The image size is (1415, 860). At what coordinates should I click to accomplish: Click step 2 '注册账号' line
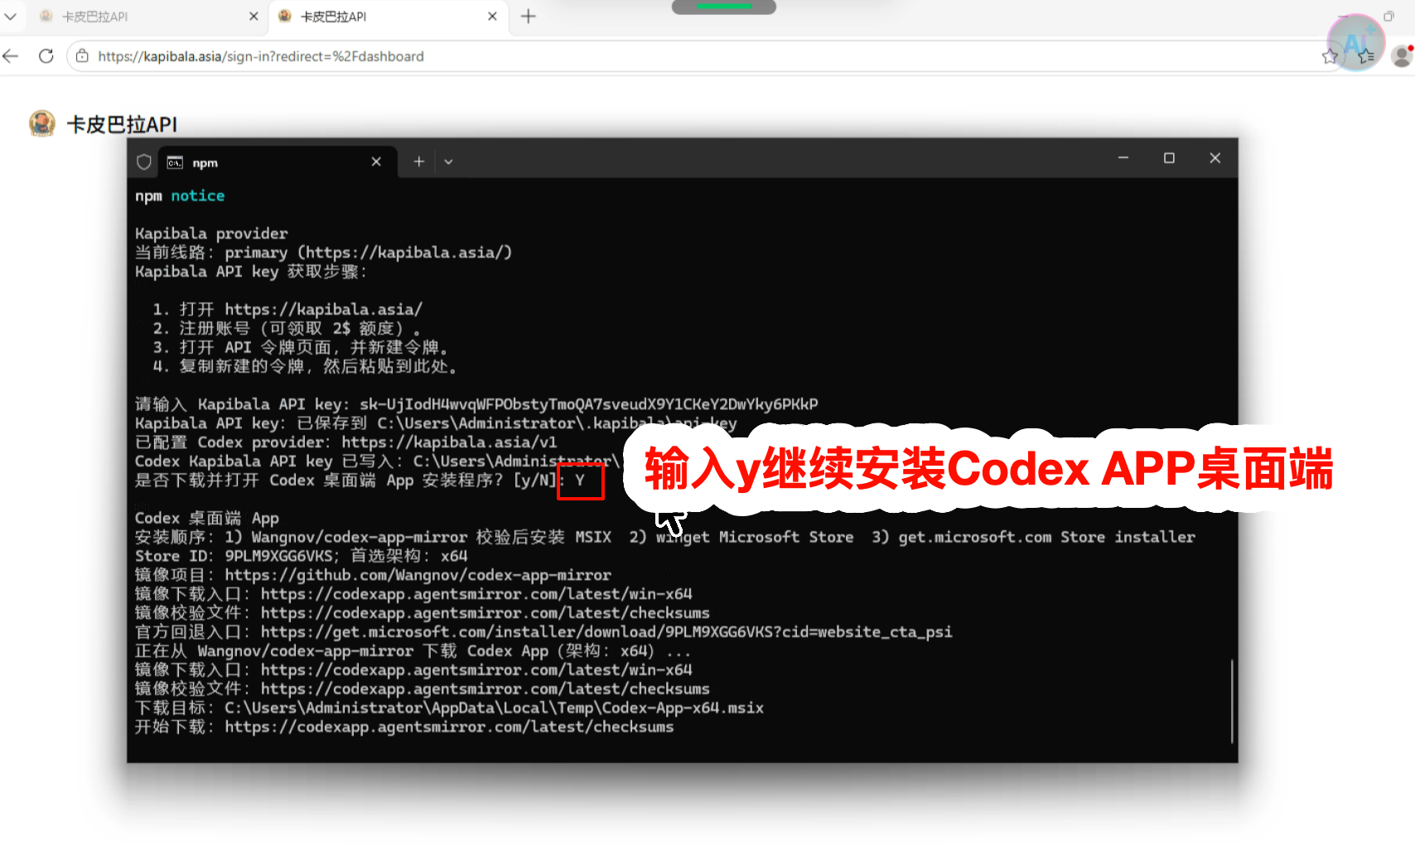[287, 328]
